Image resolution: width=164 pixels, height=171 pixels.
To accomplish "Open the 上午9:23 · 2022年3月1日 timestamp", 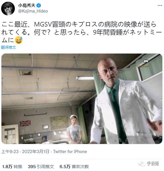I will coord(25,152).
